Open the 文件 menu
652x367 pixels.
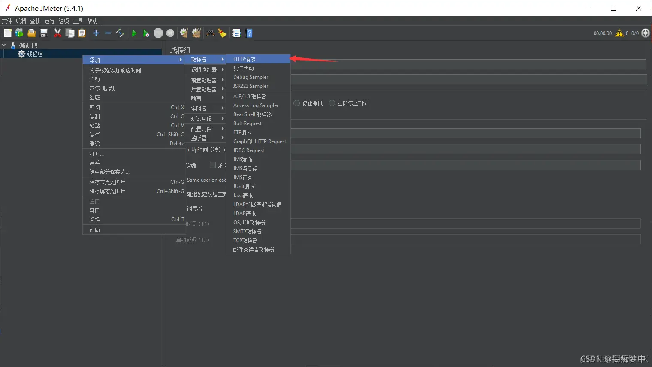pyautogui.click(x=7, y=21)
